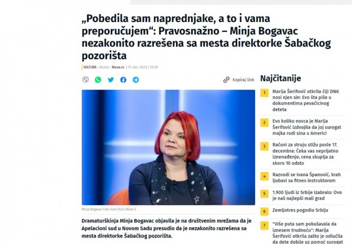Share article on Twitter
Viewport: 352px width, 244px height.
(x=111, y=80)
